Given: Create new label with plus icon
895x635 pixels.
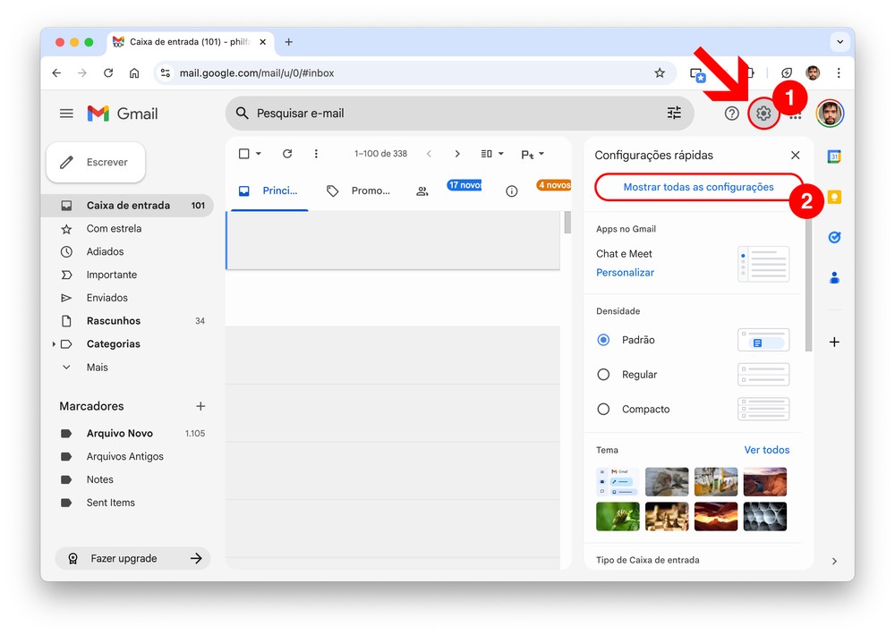Looking at the screenshot, I should 200,406.
